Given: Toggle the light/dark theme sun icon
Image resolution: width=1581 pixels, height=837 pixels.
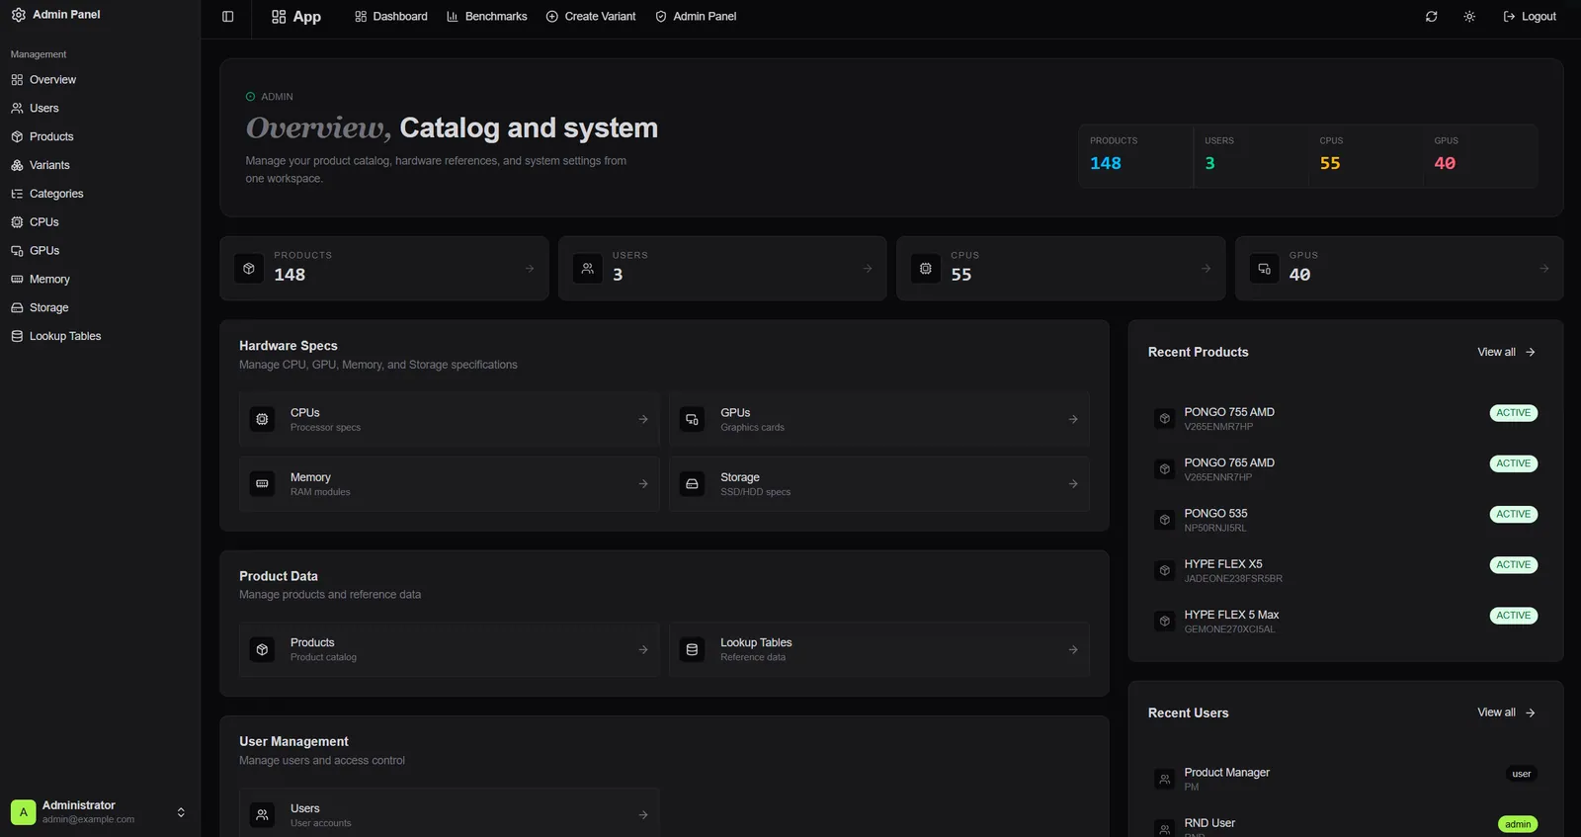Looking at the screenshot, I should pyautogui.click(x=1469, y=17).
